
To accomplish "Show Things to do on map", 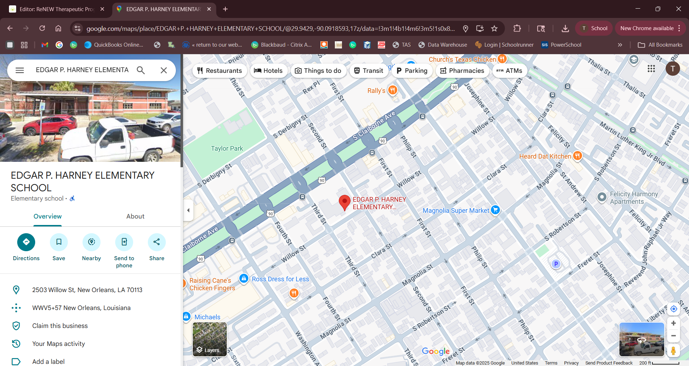I will pos(318,71).
